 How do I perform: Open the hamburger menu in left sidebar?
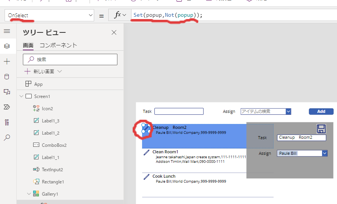click(x=7, y=31)
